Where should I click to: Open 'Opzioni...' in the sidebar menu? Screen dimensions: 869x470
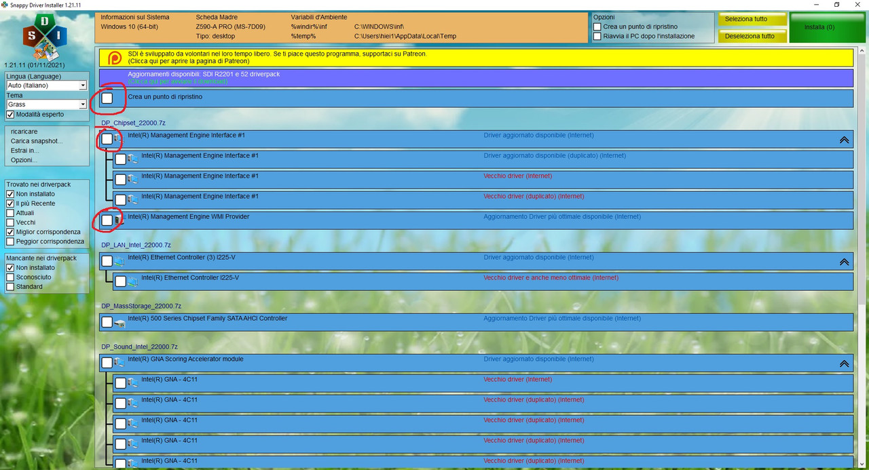24,160
